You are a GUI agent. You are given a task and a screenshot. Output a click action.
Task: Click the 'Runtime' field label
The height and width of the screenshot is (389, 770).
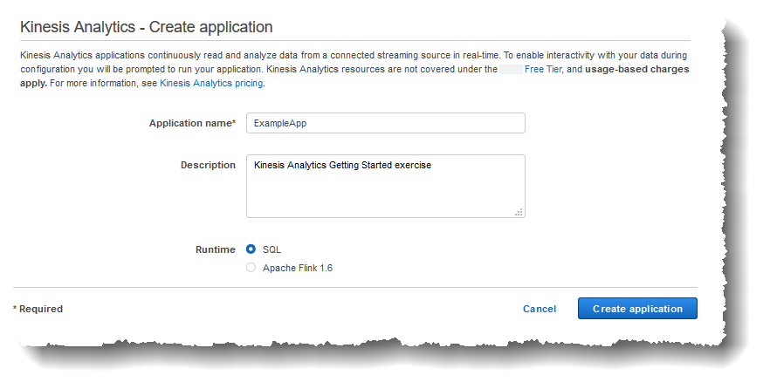[x=215, y=249]
